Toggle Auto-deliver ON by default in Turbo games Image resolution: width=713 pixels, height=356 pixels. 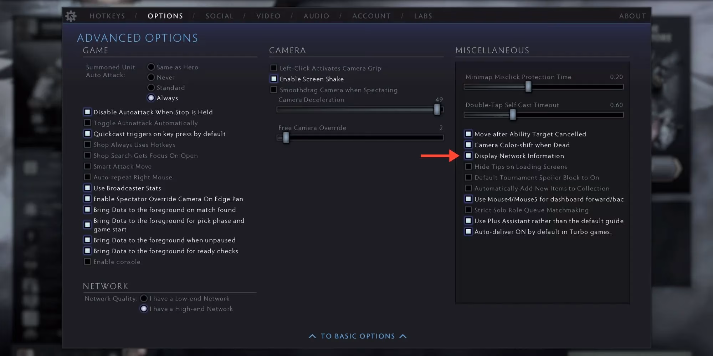point(468,231)
